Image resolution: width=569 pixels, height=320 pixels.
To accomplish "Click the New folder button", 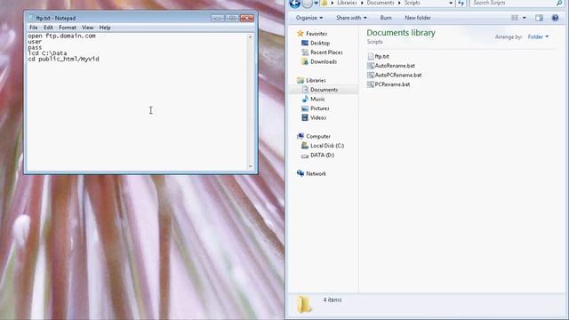I will 418,18.
